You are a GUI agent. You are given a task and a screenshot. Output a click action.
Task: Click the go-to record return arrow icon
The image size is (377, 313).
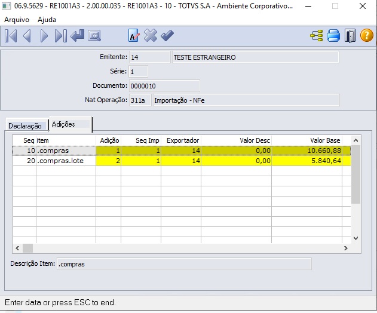(x=78, y=36)
